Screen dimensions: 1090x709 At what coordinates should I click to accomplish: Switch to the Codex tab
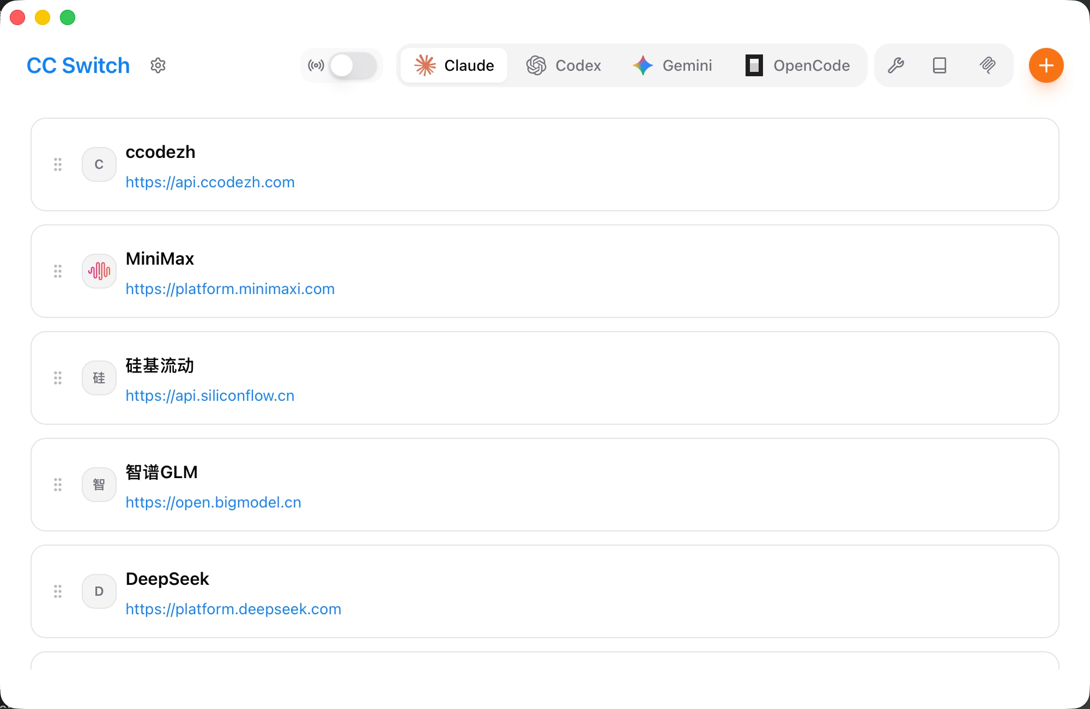click(564, 65)
